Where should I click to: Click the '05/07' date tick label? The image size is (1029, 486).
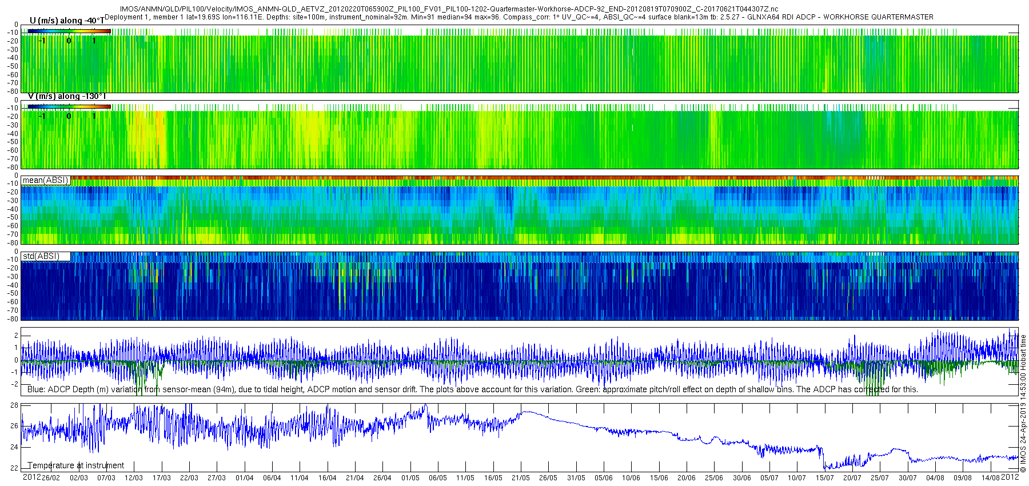(769, 478)
